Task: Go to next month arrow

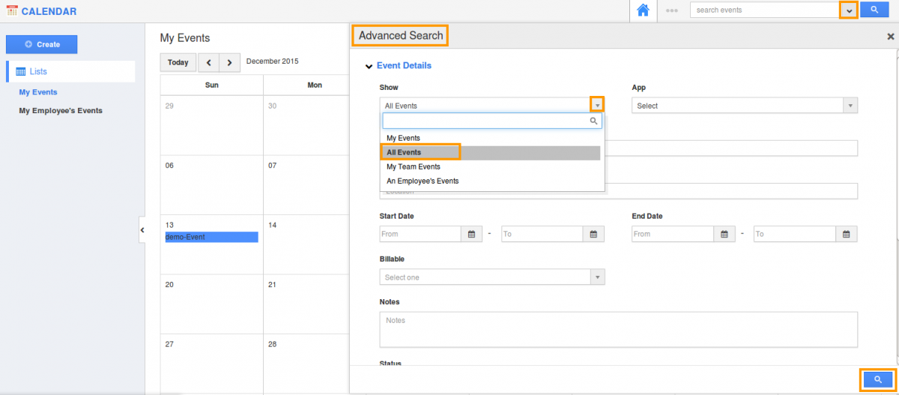Action: click(229, 62)
